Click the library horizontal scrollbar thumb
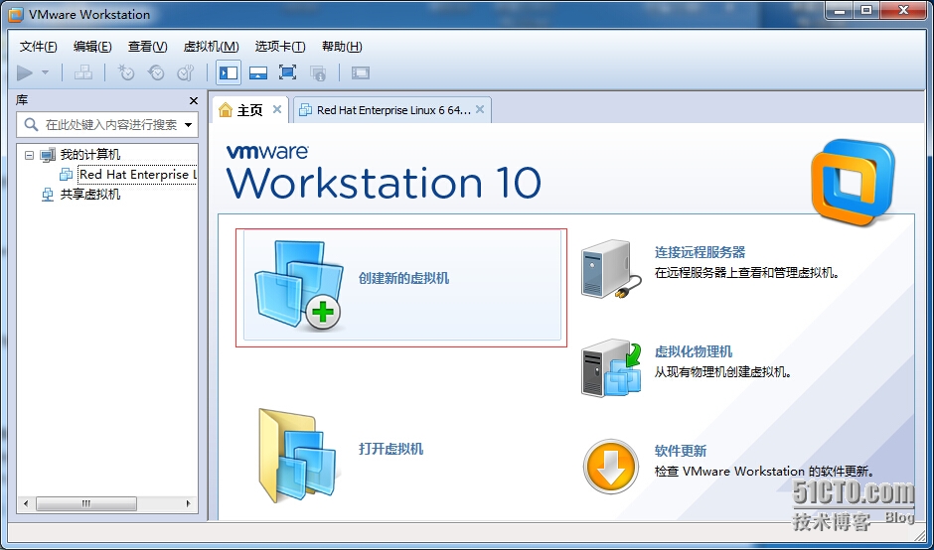Image resolution: width=934 pixels, height=550 pixels. coord(86,504)
